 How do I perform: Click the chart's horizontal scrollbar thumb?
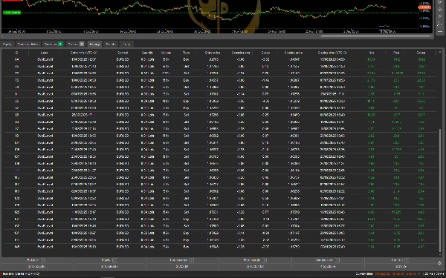[375, 36]
